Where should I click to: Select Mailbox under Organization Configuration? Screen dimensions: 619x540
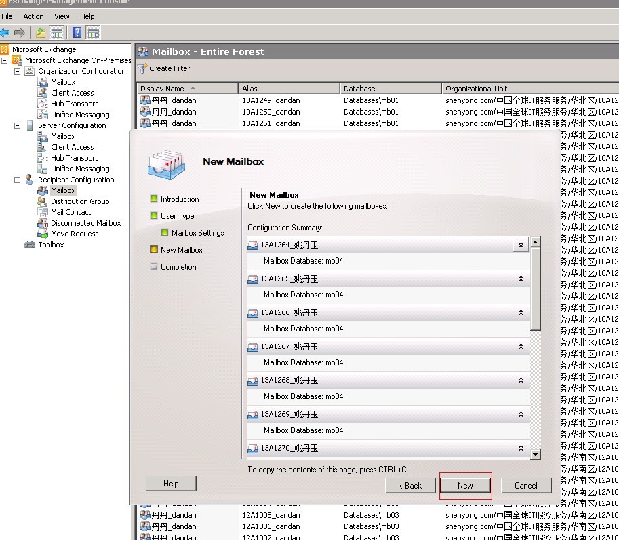[63, 82]
